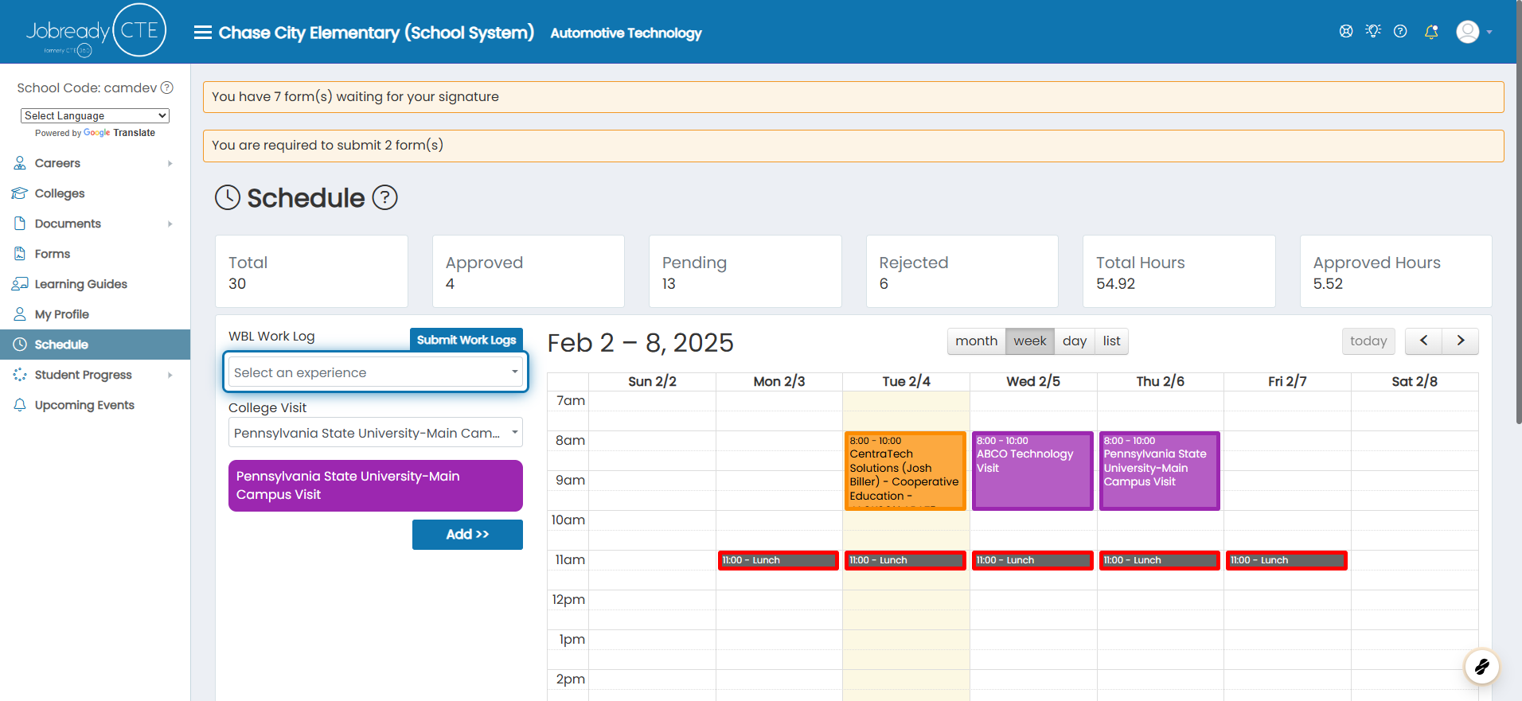
Task: Open Thursday's 11:00 Lunch event
Action: pos(1160,560)
